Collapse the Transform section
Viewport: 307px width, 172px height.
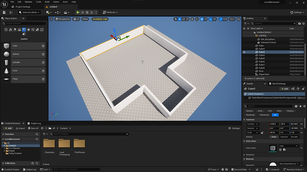pyautogui.click(x=244, y=120)
